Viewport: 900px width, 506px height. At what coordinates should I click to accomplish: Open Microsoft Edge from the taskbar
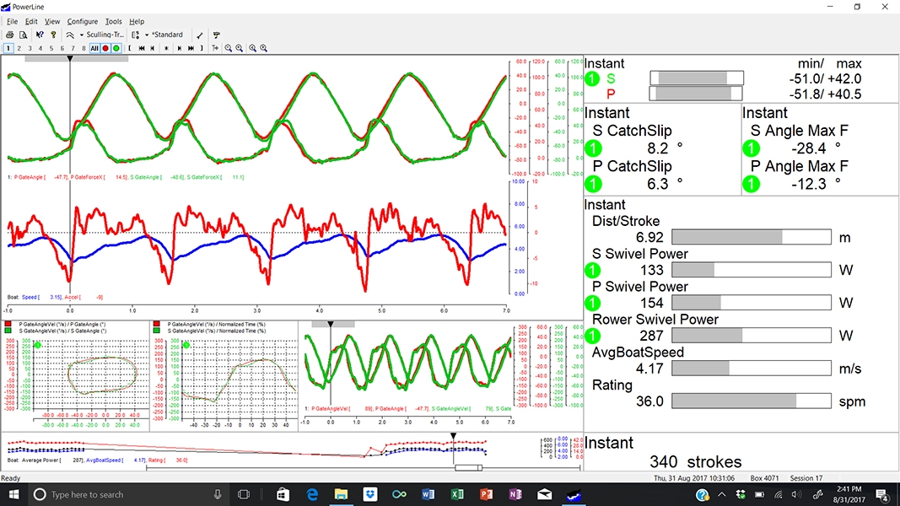(x=312, y=494)
